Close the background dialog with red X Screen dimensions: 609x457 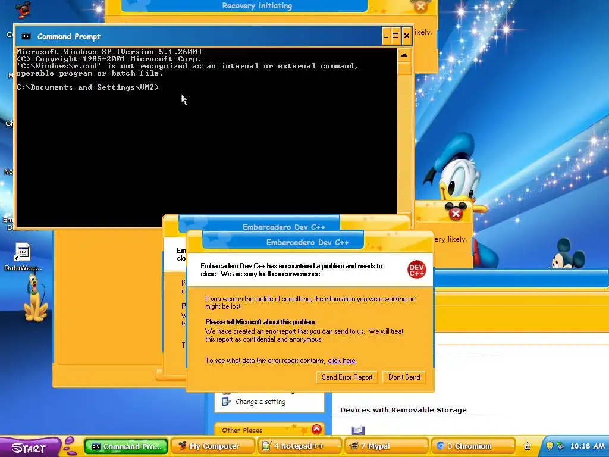pos(456,214)
